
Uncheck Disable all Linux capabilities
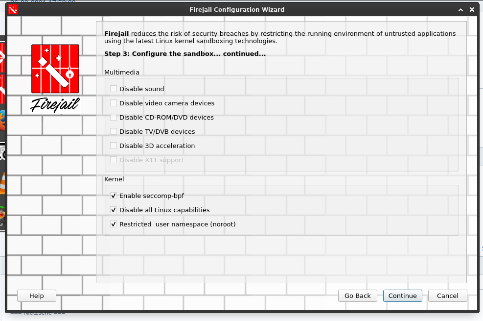point(114,210)
